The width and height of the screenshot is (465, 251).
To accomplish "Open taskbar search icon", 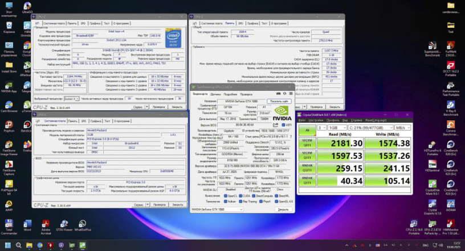I will (x=18, y=245).
